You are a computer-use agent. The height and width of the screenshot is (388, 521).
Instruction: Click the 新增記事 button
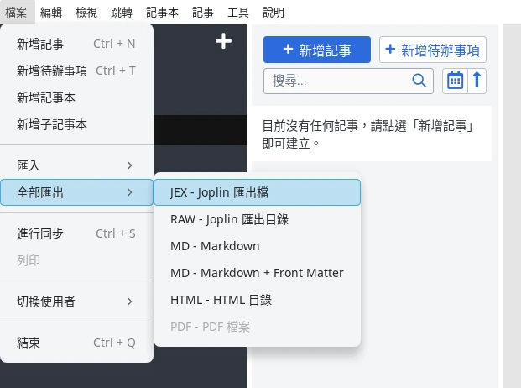(x=317, y=50)
